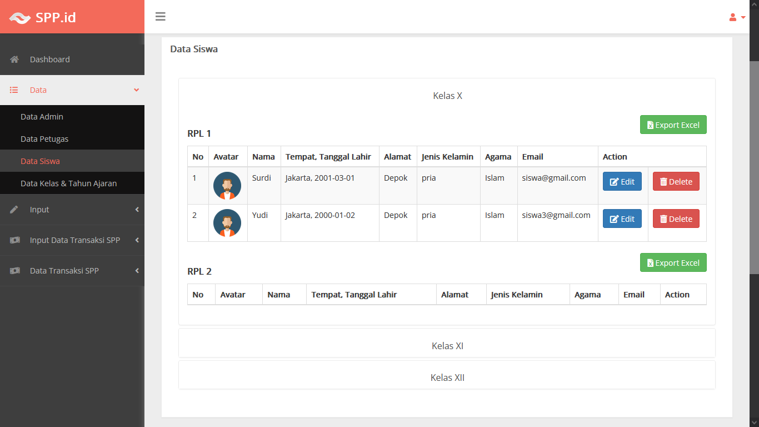The width and height of the screenshot is (759, 427).
Task: Click Surdi's avatar image
Action: [x=227, y=186]
